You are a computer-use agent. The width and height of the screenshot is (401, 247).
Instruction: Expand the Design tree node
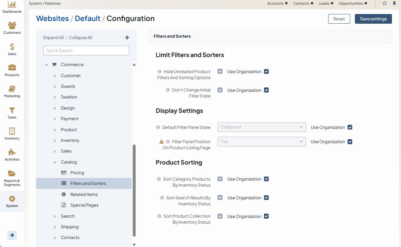pyautogui.click(x=55, y=108)
